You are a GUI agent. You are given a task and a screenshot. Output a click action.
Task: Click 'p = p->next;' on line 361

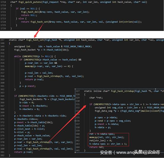tap(28, 86)
